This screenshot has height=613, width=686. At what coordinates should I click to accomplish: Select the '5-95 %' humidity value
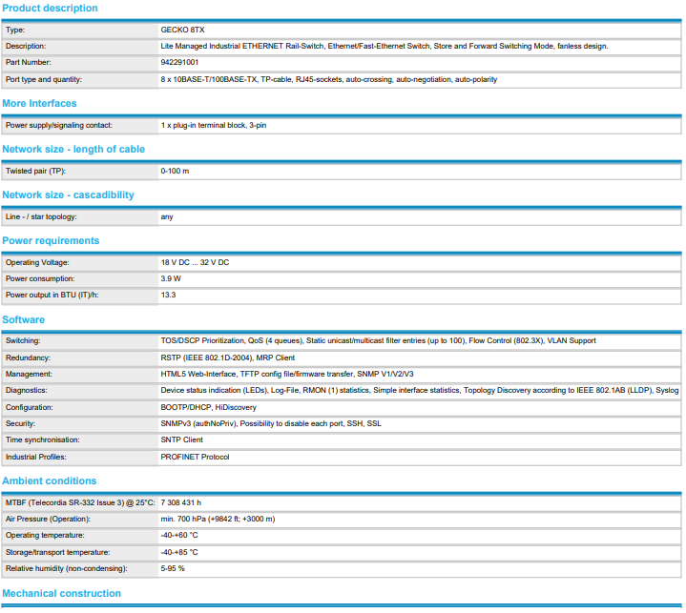(173, 569)
